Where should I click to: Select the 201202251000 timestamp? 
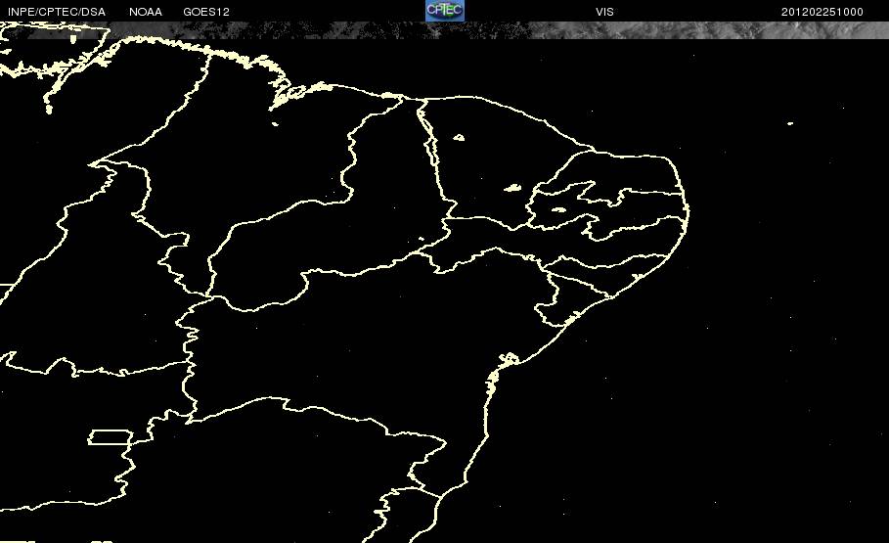(x=822, y=12)
